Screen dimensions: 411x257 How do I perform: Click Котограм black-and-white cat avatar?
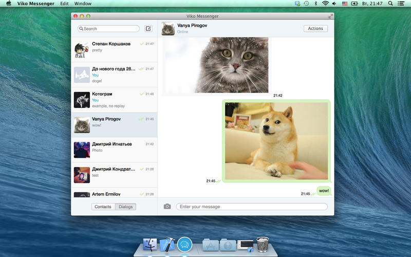pyautogui.click(x=82, y=100)
